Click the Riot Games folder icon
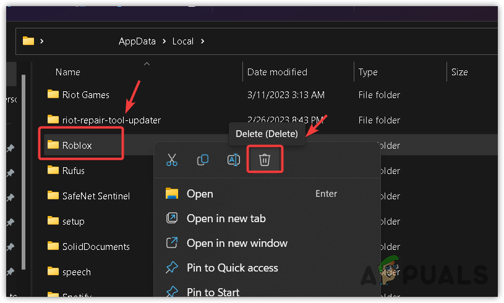 53,95
